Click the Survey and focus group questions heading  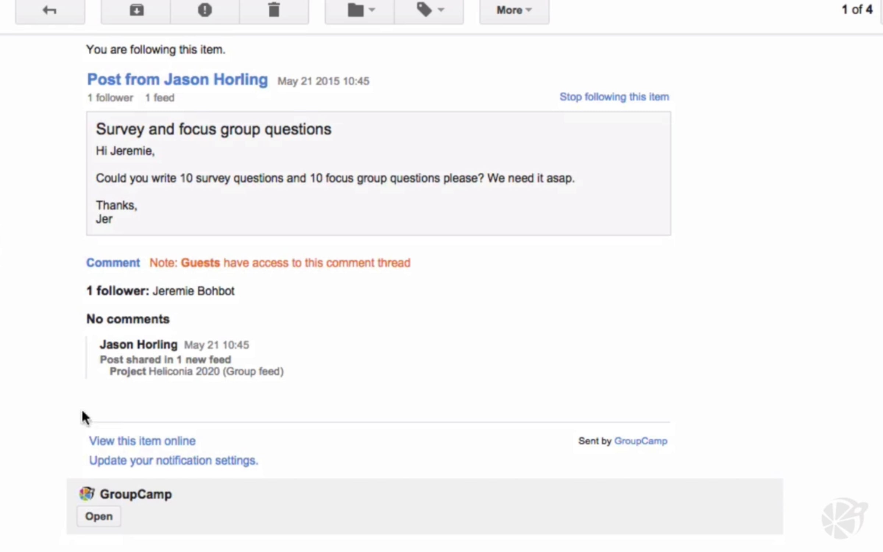point(213,129)
